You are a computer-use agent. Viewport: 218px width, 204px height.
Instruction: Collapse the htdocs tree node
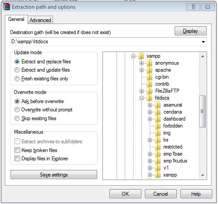pyautogui.click(x=141, y=98)
